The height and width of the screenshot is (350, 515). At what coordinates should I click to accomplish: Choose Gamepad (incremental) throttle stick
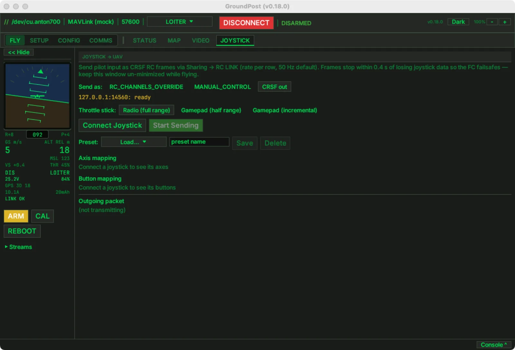[x=285, y=110]
